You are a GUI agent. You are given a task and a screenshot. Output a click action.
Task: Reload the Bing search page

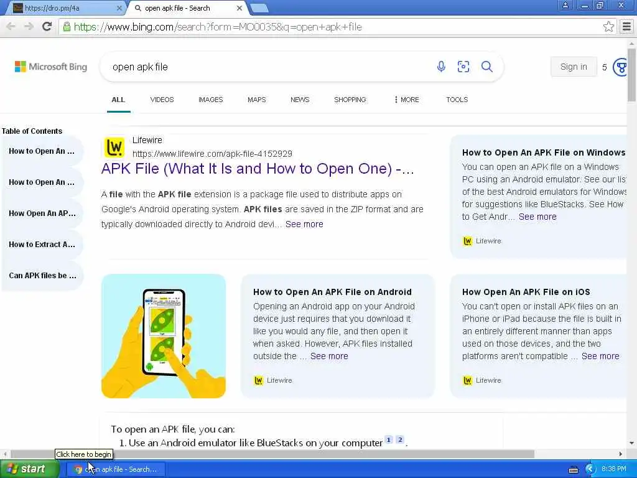point(47,27)
